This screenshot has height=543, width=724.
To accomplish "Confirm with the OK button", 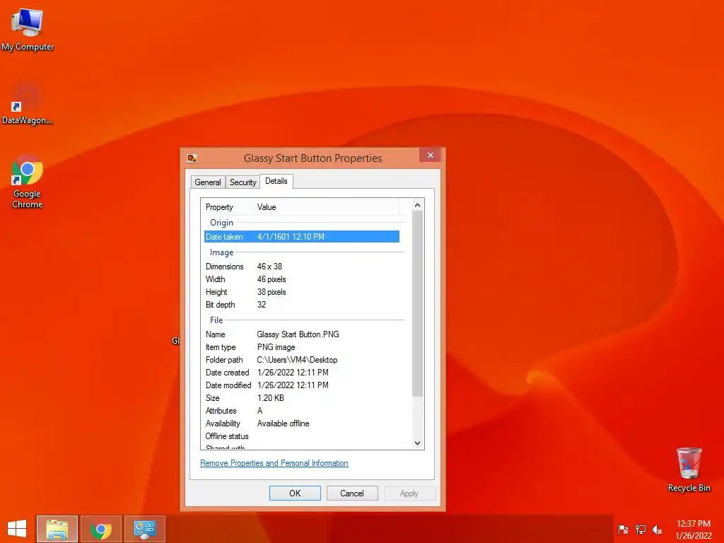I will [x=295, y=493].
